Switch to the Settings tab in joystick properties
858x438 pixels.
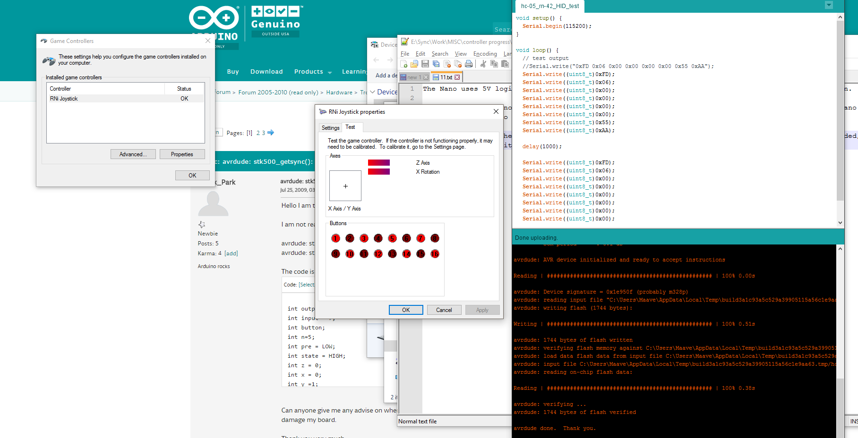point(330,128)
